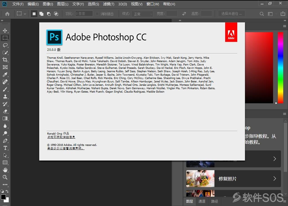
Task: Select the Clone Stamp tool
Action: point(5,97)
